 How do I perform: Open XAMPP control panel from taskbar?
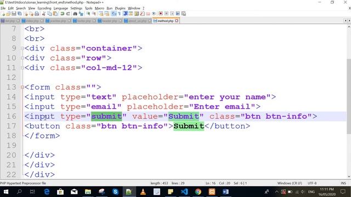[212, 192]
